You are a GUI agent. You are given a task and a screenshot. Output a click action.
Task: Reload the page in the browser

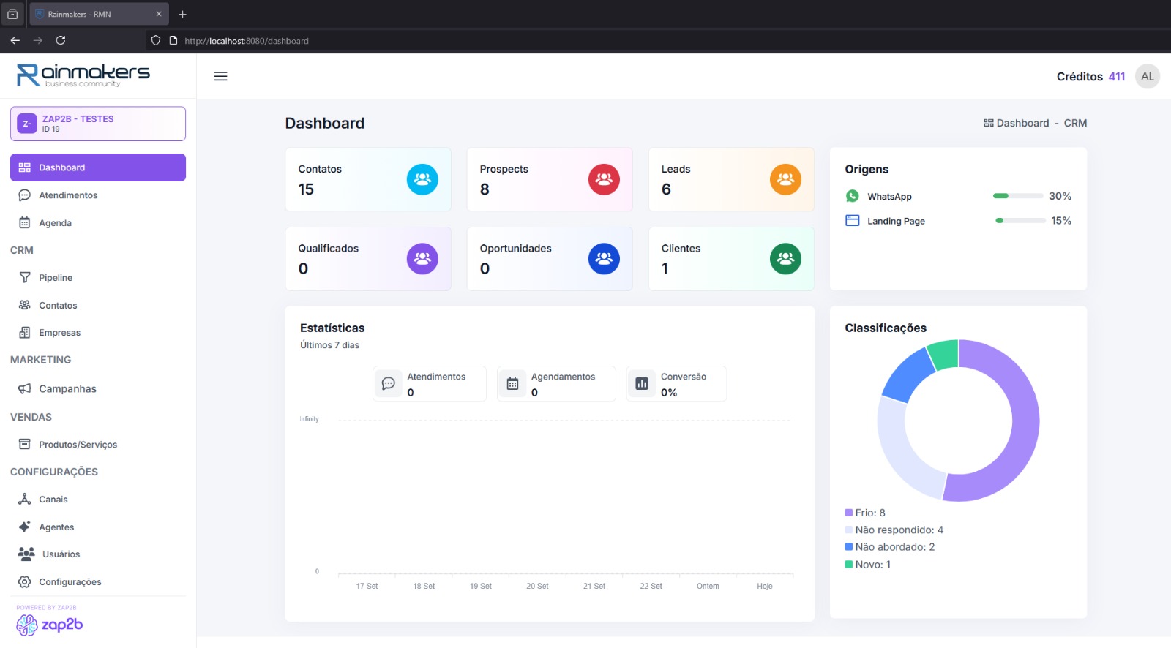pyautogui.click(x=61, y=40)
